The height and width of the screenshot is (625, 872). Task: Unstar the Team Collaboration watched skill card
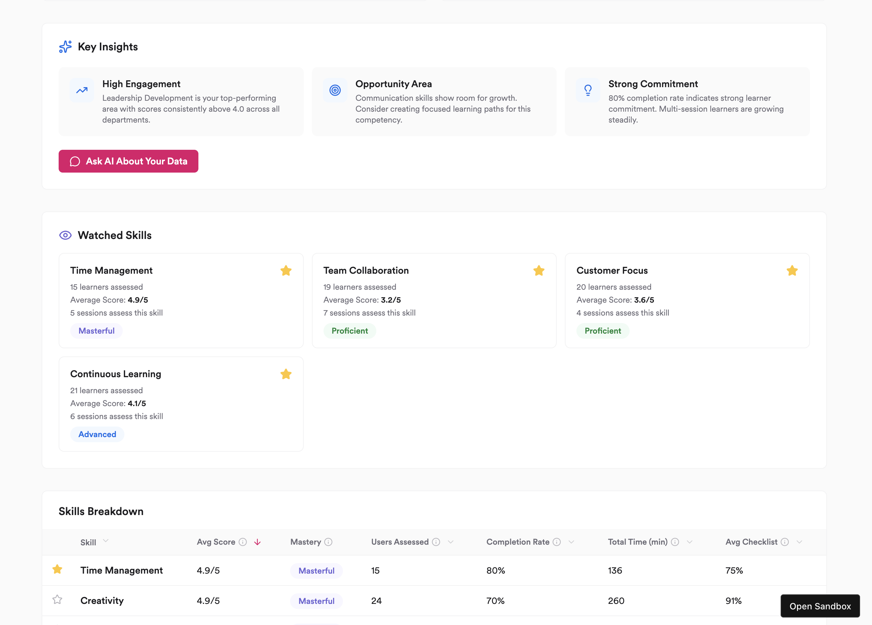click(x=539, y=271)
